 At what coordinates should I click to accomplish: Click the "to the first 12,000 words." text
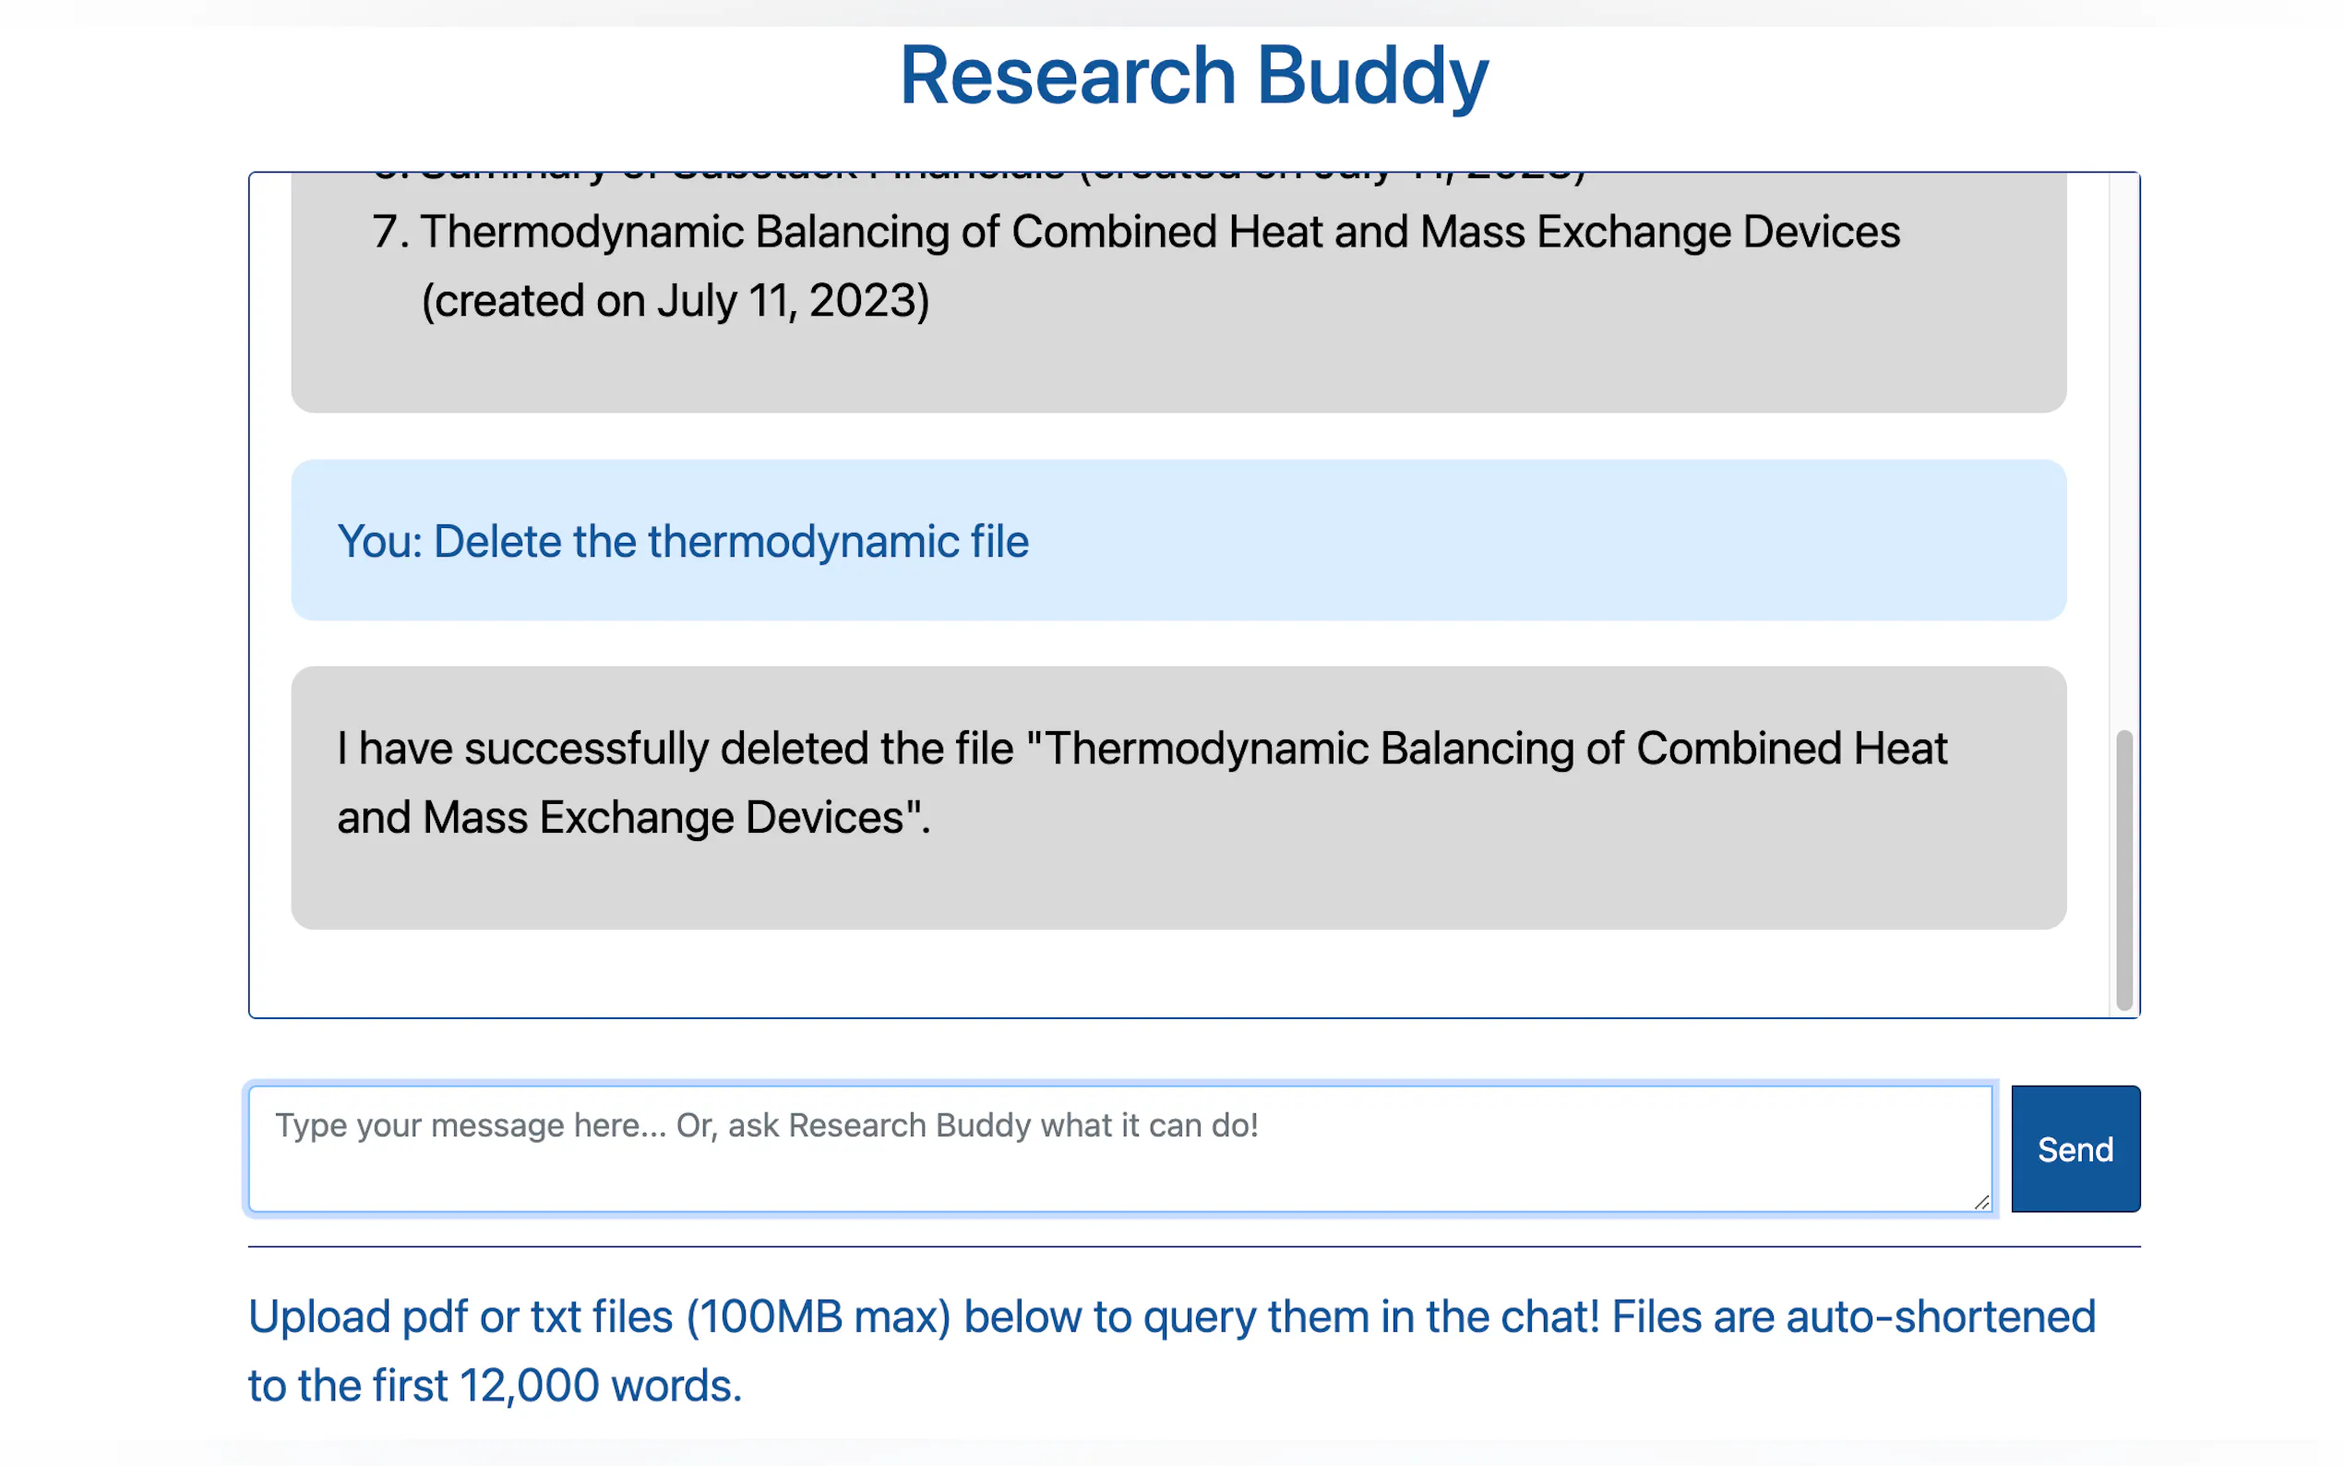point(495,1386)
